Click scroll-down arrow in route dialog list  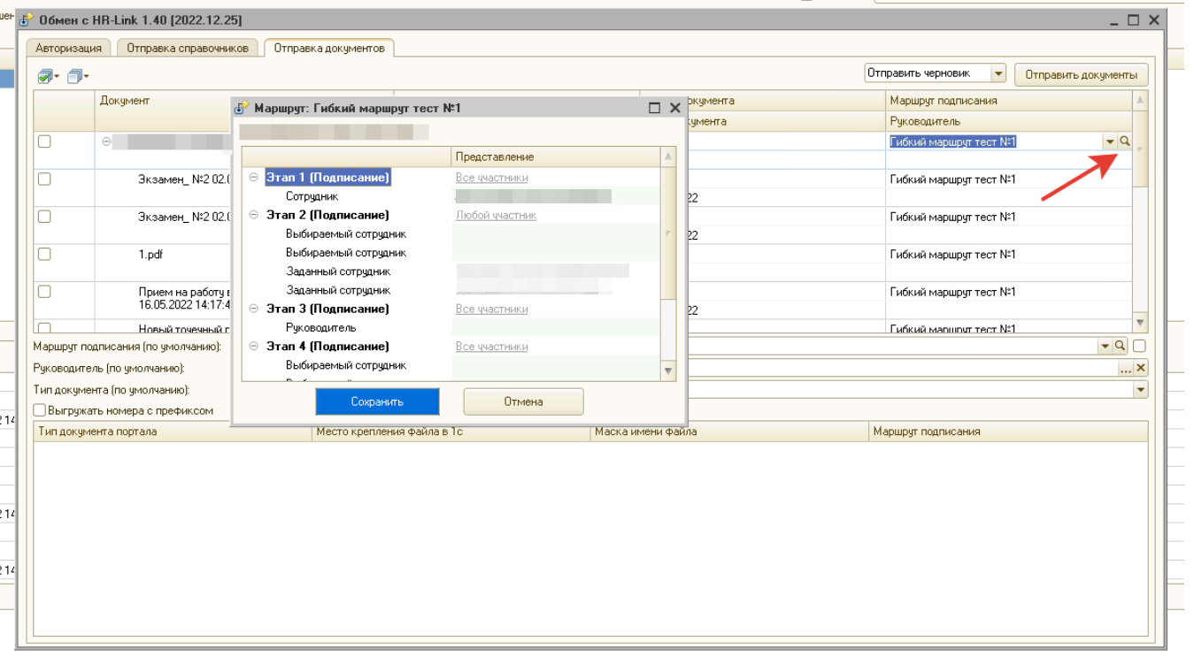click(668, 371)
